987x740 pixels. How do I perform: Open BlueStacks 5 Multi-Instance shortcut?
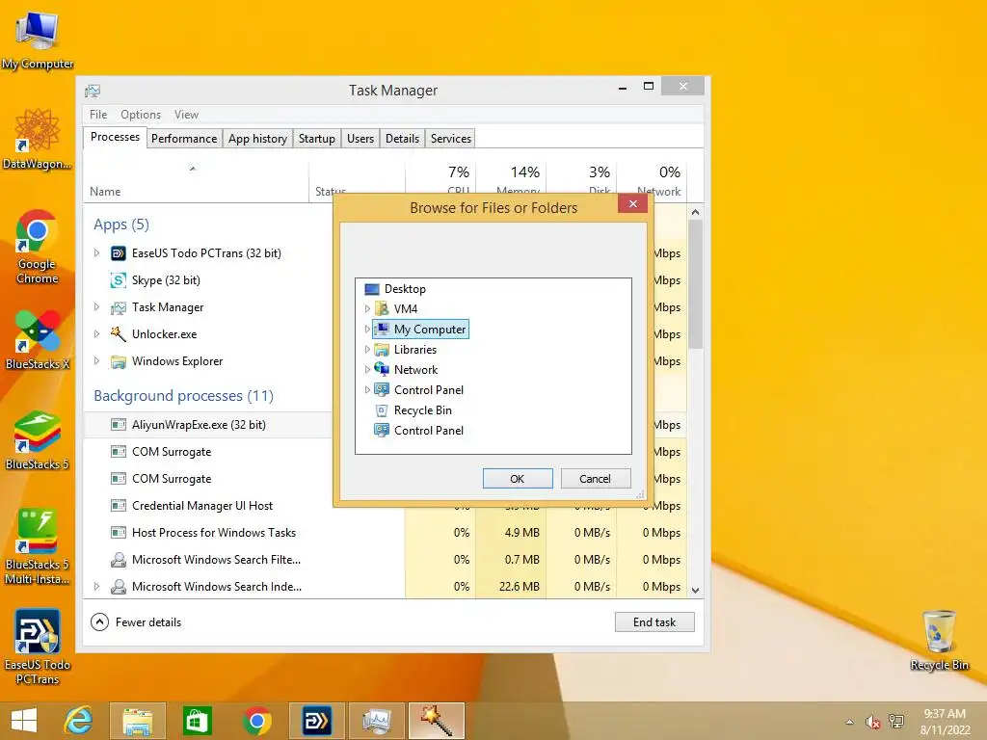coord(38,546)
